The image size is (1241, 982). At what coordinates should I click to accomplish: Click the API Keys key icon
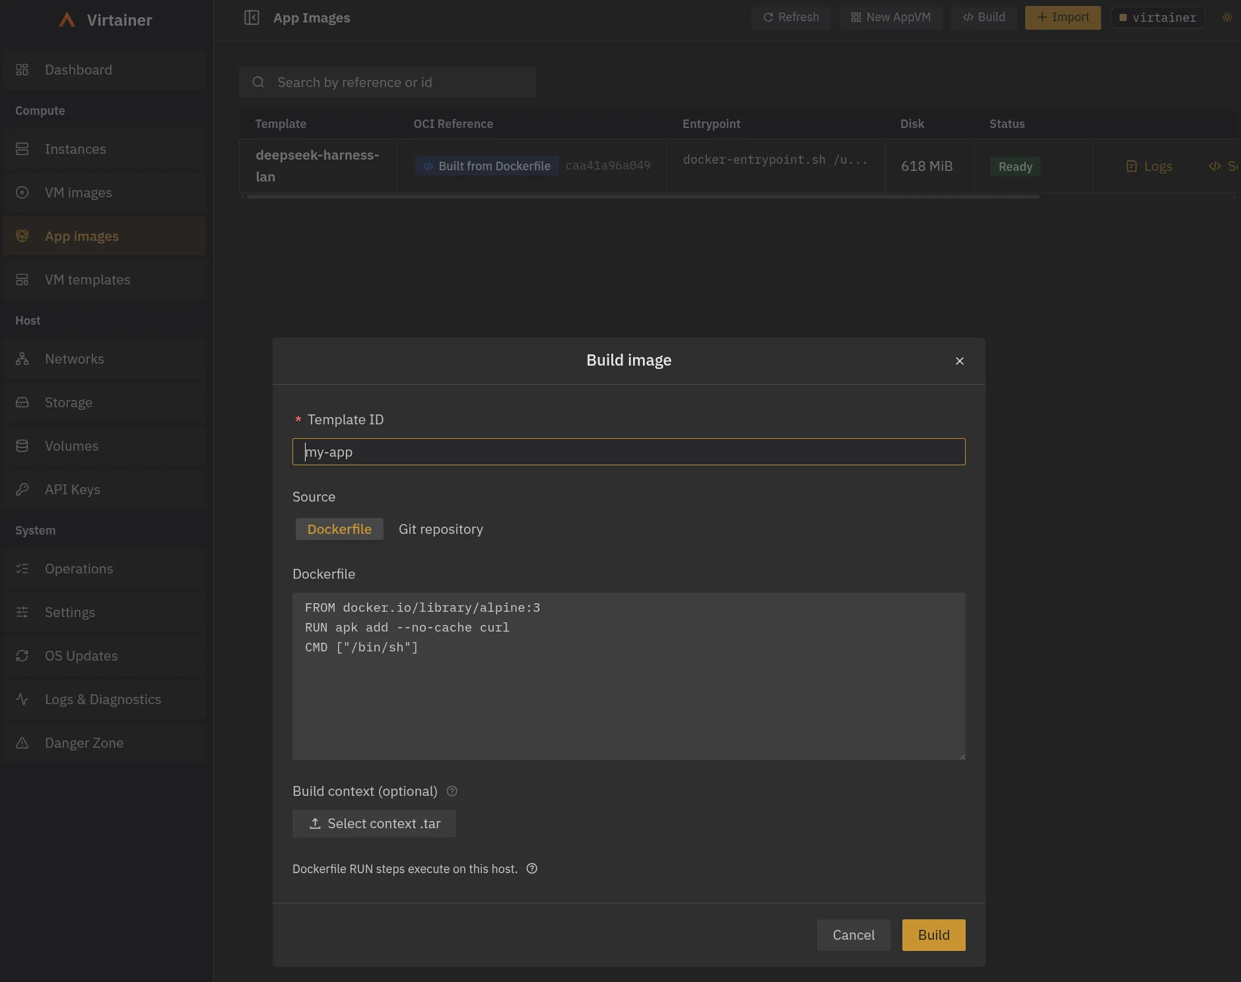pyautogui.click(x=22, y=490)
